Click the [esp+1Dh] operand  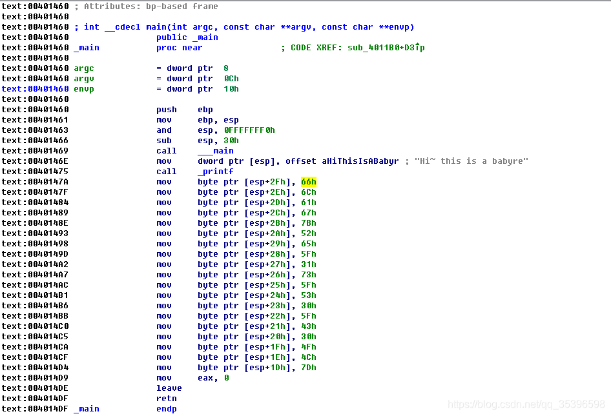pyautogui.click(x=267, y=368)
